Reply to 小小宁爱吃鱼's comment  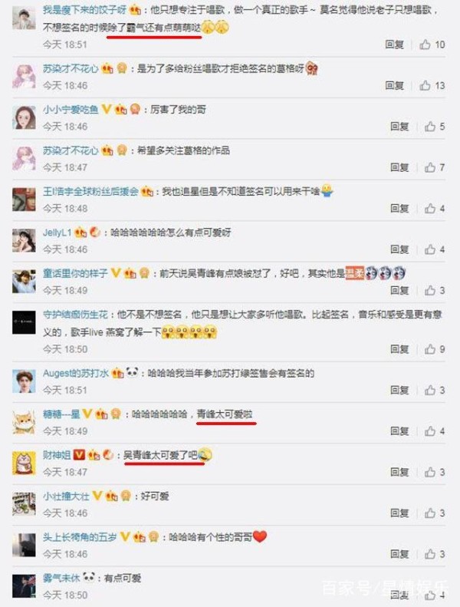point(399,126)
